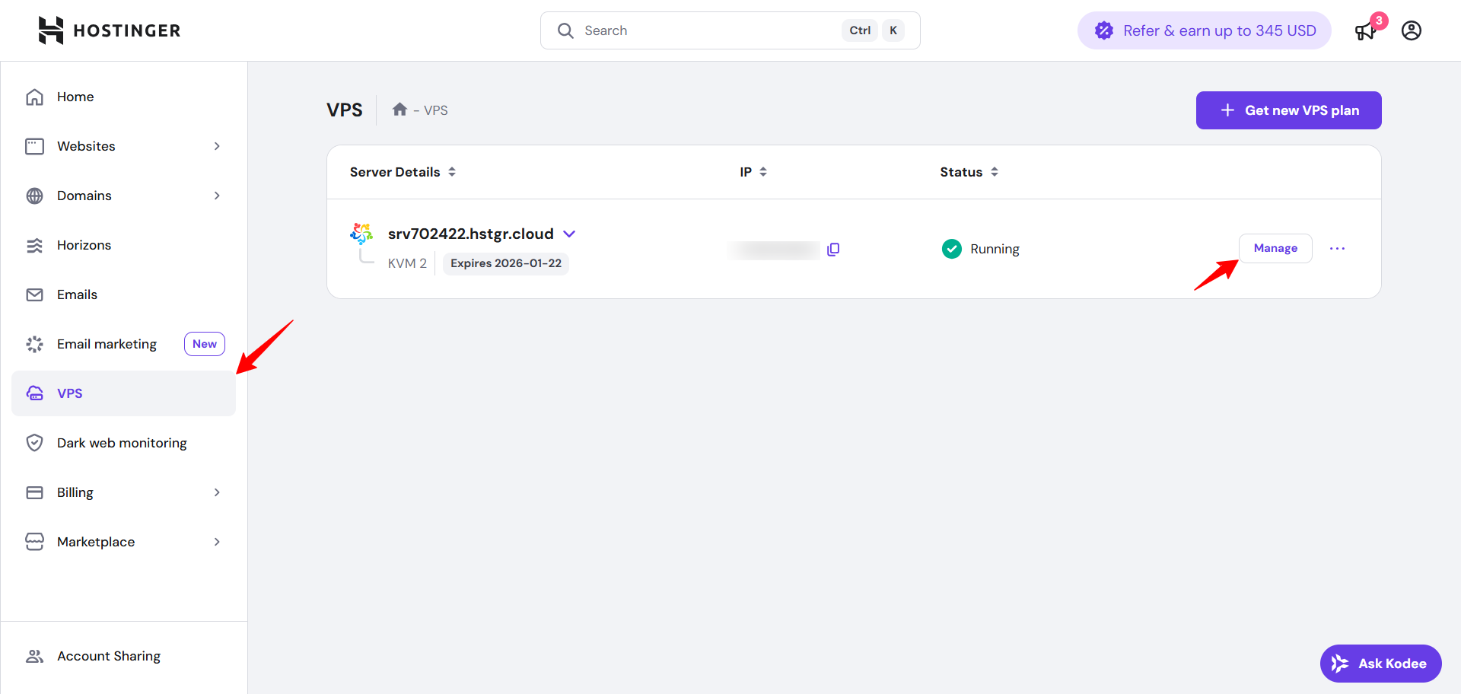Click the Expires 2026-01-22 badge

(x=506, y=263)
